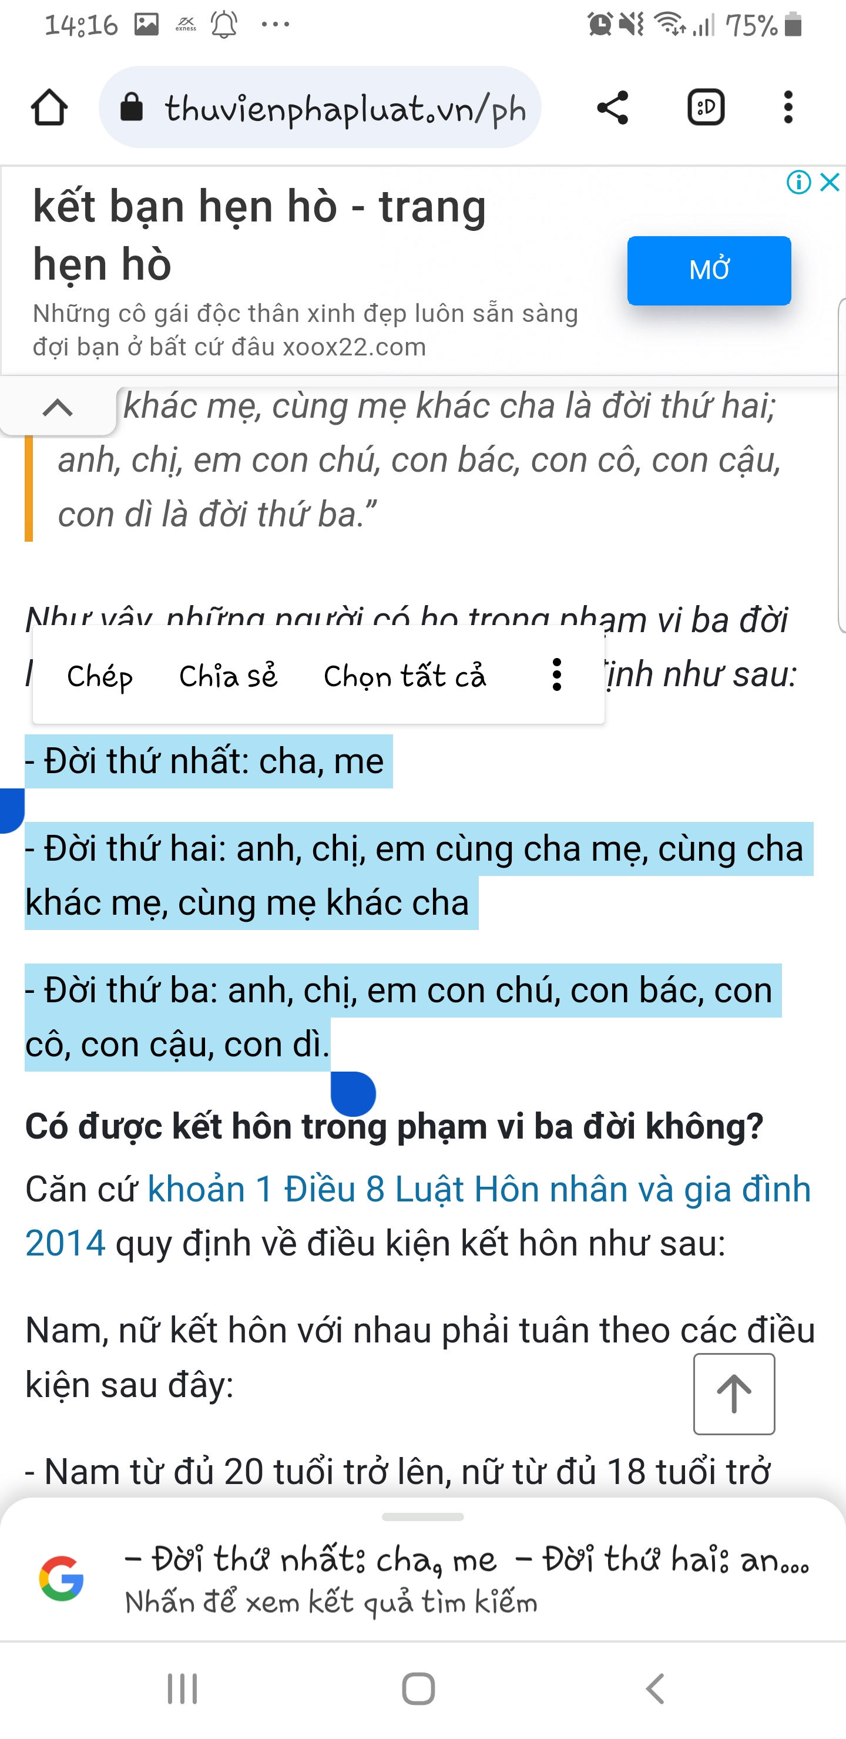Expand more options in selection menu

point(556,674)
